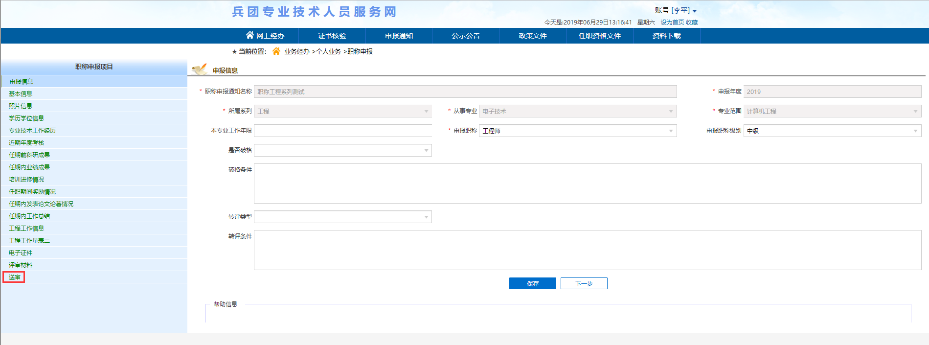Image resolution: width=929 pixels, height=345 pixels.
Task: Select 送审 in the left sidebar
Action: (x=15, y=277)
